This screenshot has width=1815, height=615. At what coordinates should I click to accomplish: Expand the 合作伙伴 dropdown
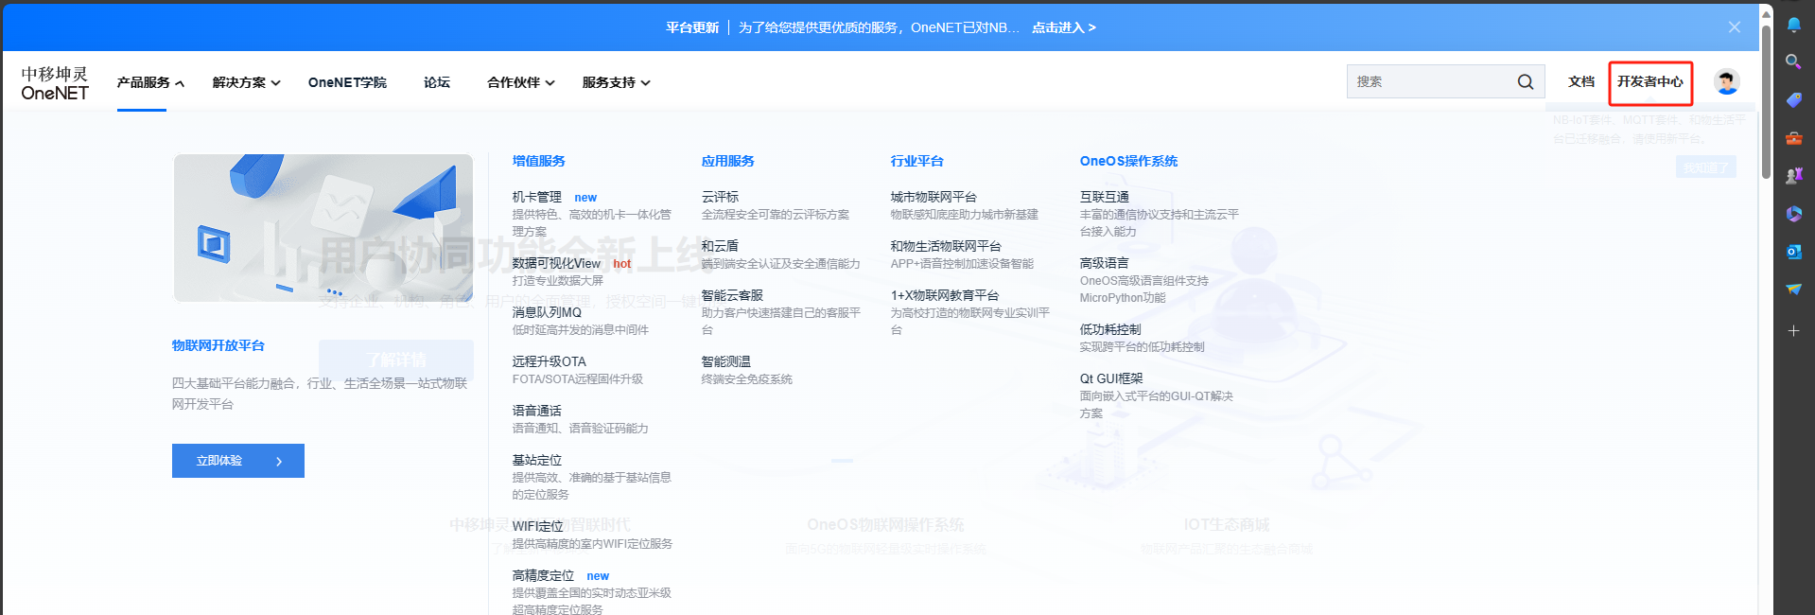click(520, 82)
